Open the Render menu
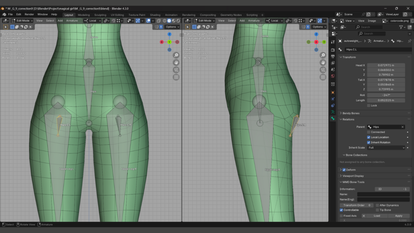This screenshot has width=414, height=233. click(29, 15)
